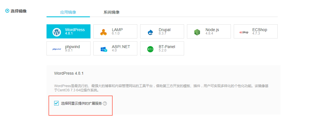Viewport: 318px width, 123px height.
Task: Choose the LAMP 6.1.0 image card
Action: pyautogui.click(x=115, y=31)
